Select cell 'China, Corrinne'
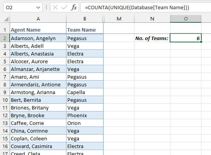This screenshot has width=211, height=155. click(38, 131)
